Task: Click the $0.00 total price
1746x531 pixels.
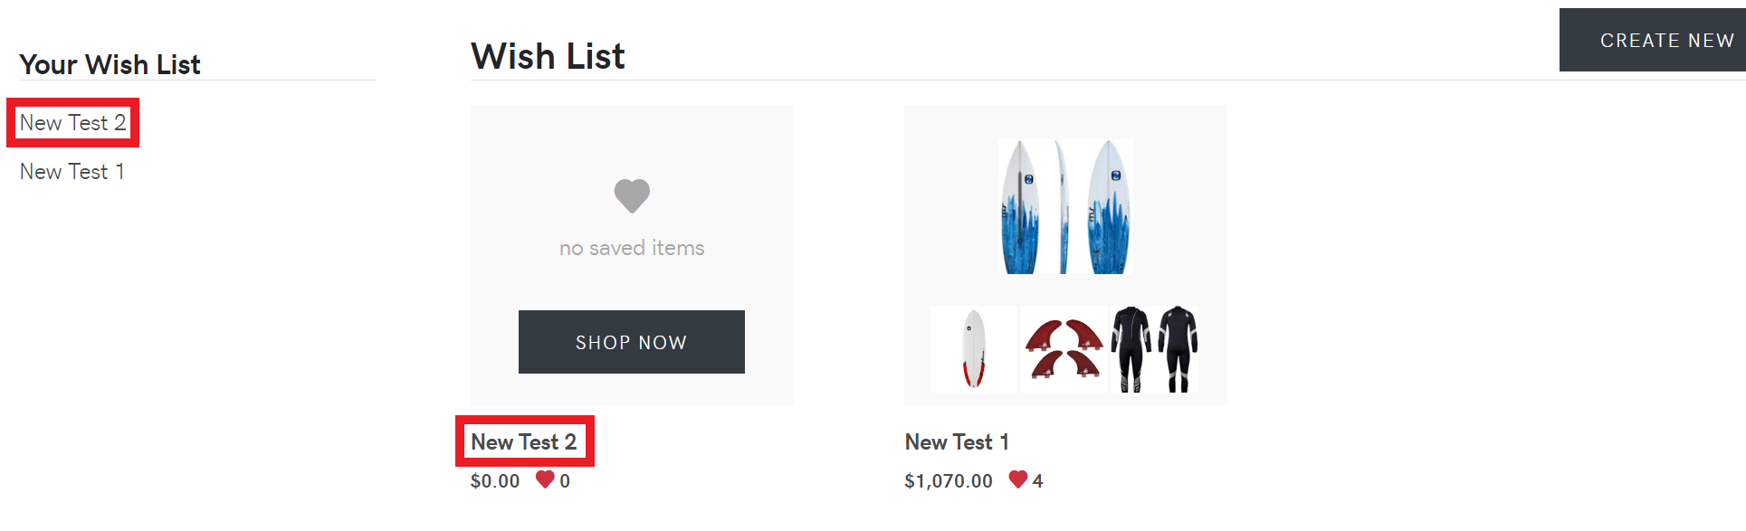Action: coord(495,481)
